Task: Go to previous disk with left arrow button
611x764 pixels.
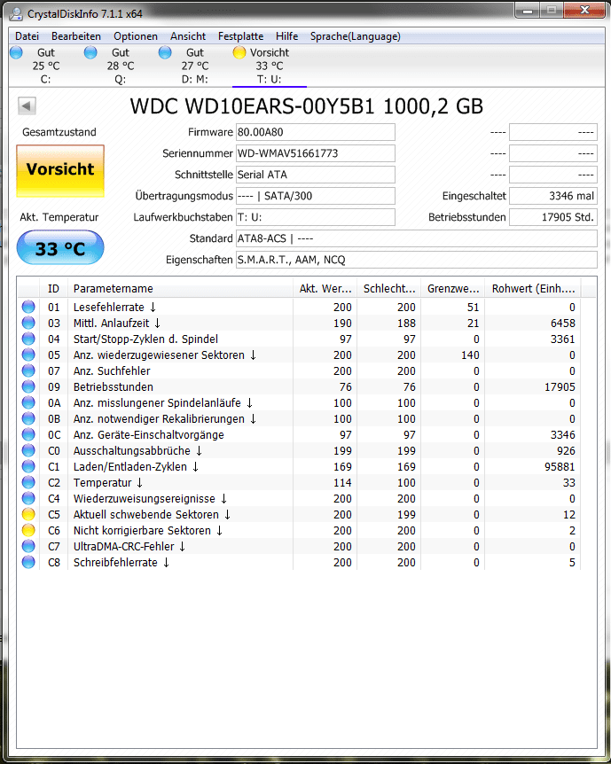Action: pos(27,105)
